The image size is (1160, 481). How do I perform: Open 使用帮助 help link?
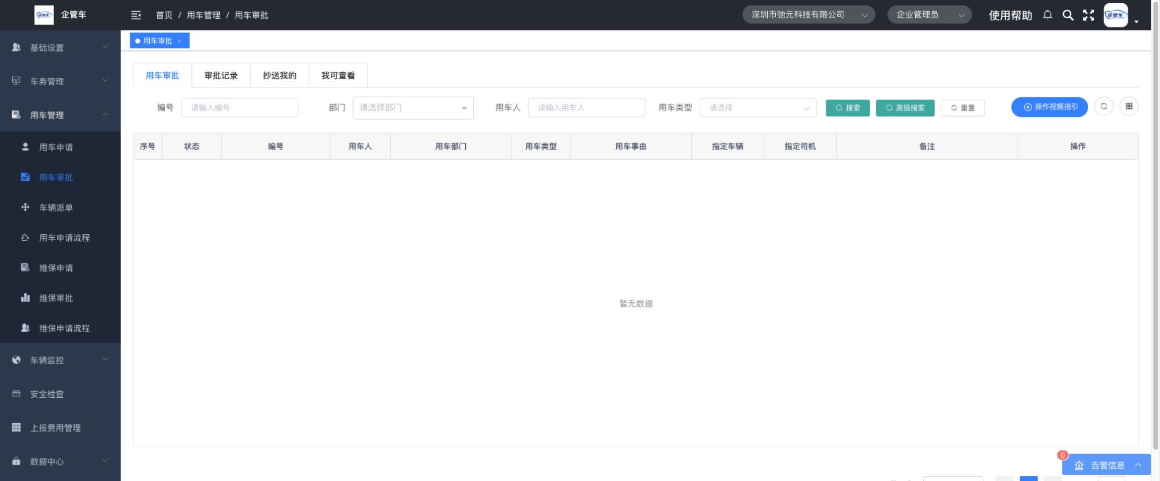click(x=1010, y=15)
